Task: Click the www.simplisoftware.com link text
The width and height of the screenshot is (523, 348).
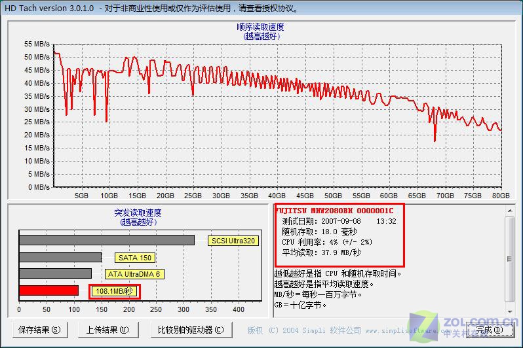Action: (408, 331)
